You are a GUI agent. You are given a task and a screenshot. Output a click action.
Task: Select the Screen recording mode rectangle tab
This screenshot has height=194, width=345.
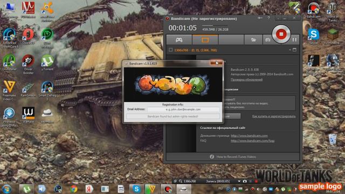click(x=205, y=40)
